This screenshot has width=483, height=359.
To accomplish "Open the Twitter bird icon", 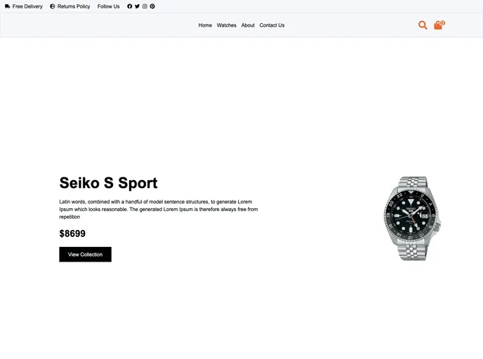I will coord(137,6).
